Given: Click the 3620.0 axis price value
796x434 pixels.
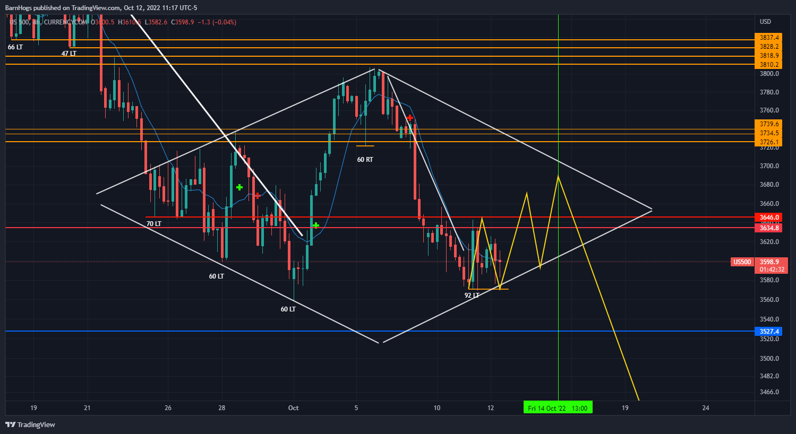Looking at the screenshot, I should tap(769, 242).
